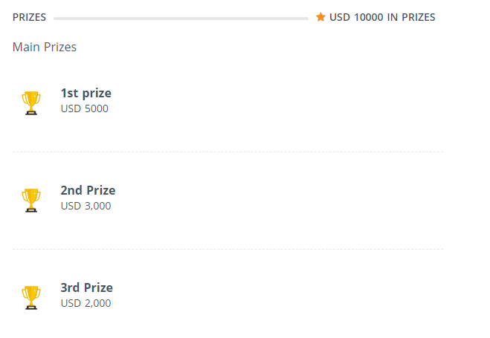Select the whole 3rd Prize list row
This screenshot has width=490, height=338.
[228, 297]
